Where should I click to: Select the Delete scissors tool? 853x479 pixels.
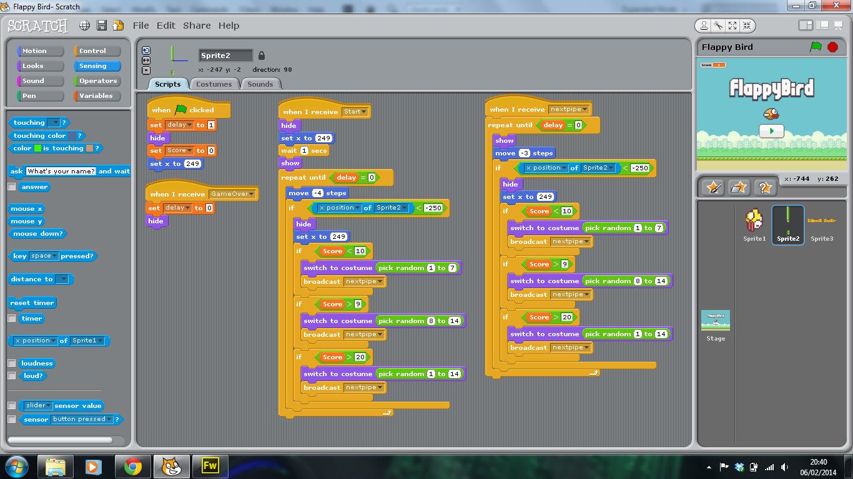coord(718,26)
